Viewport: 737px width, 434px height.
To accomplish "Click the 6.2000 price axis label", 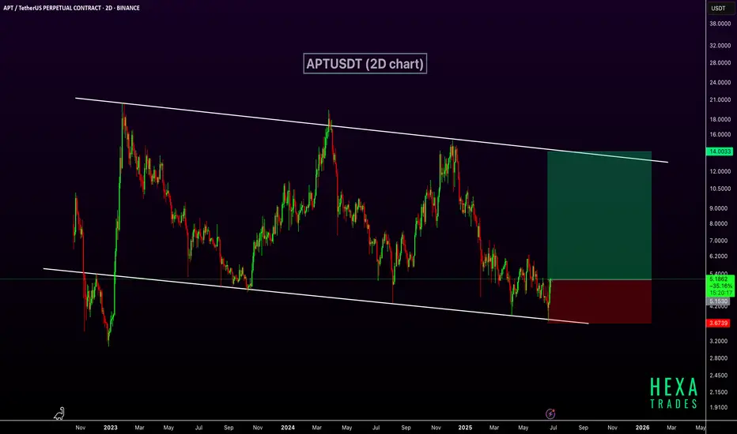I will [x=720, y=256].
